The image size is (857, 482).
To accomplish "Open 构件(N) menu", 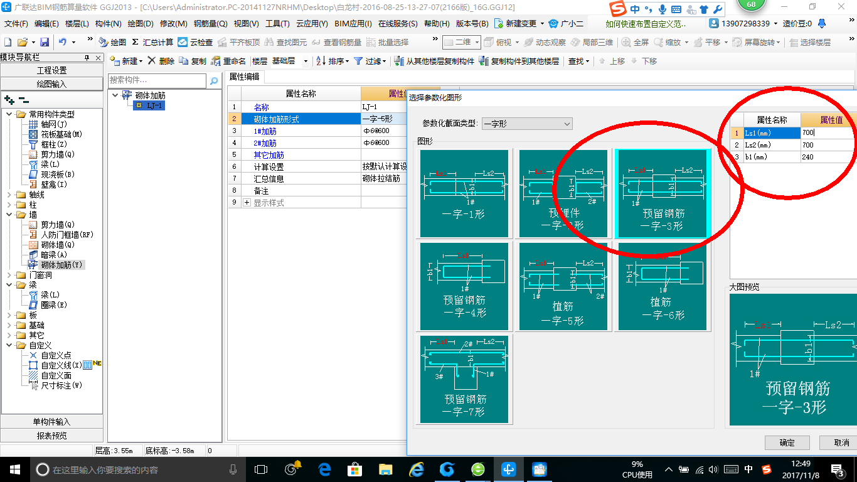I will point(108,23).
